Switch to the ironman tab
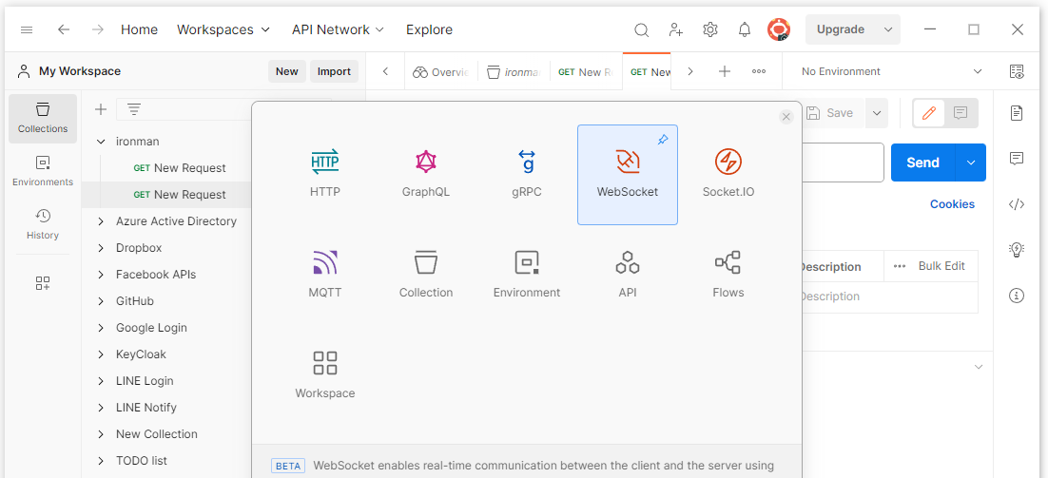This screenshot has width=1048, height=478. click(x=514, y=71)
